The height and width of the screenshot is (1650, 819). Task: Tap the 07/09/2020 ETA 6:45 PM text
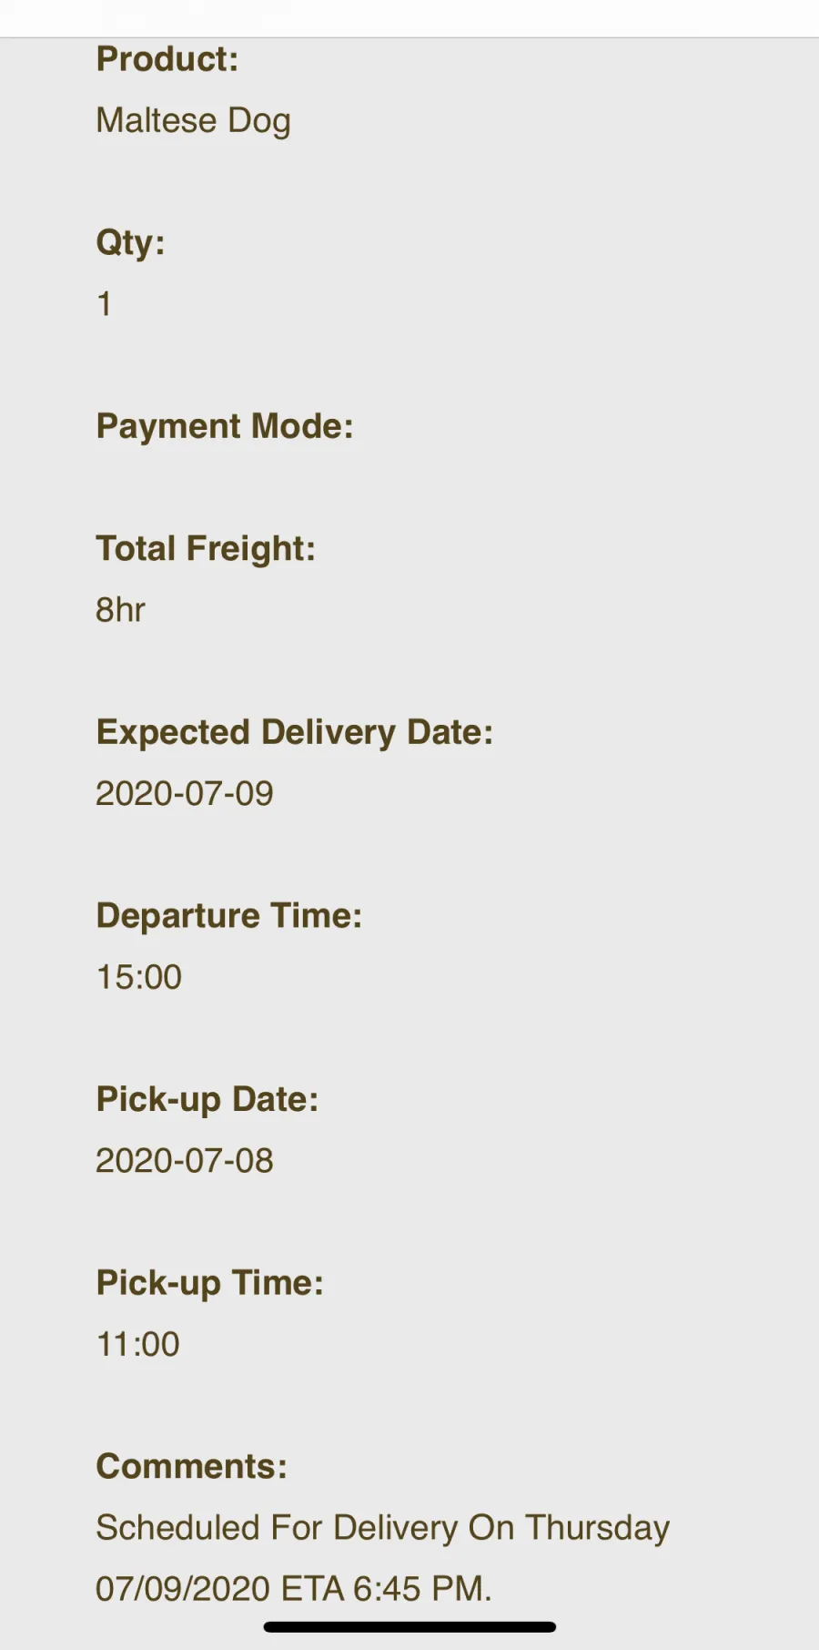pos(294,1590)
